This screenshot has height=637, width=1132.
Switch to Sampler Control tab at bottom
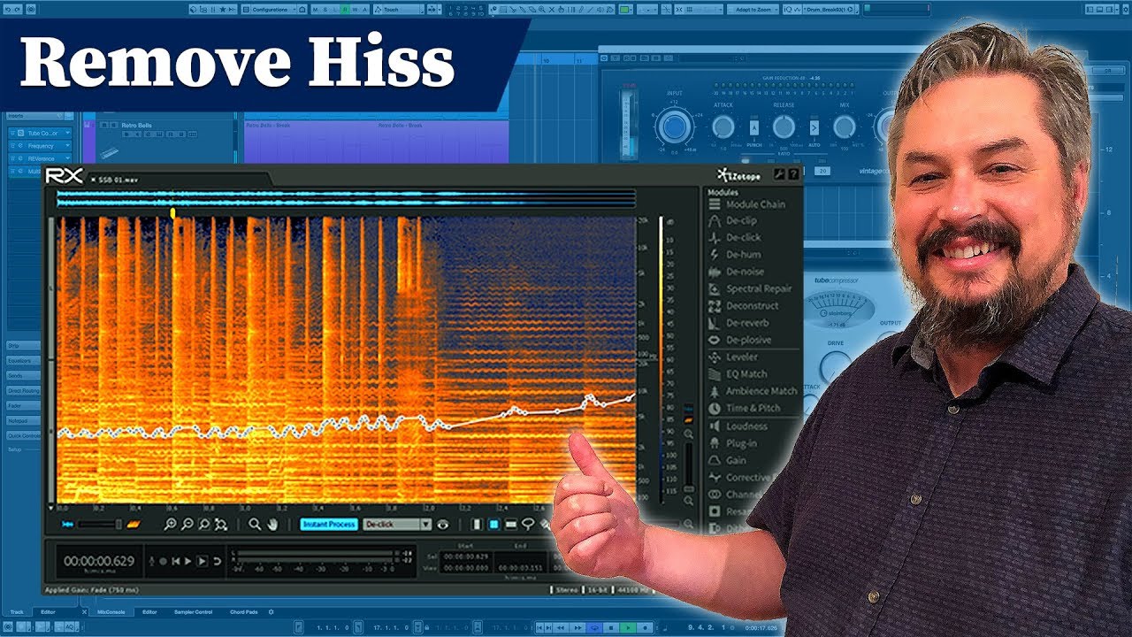[193, 611]
